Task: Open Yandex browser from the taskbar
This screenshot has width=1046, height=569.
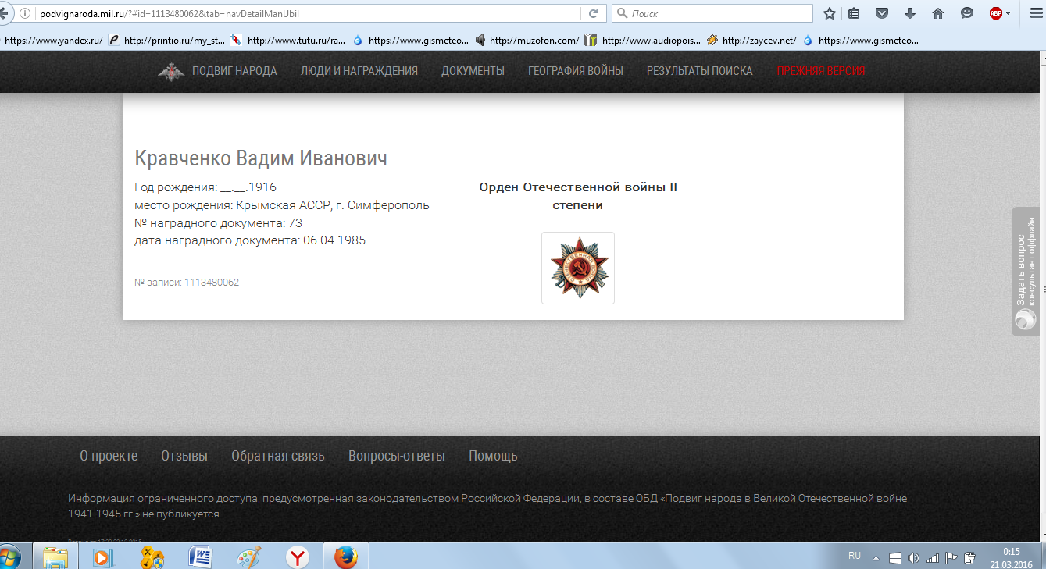Action: point(297,557)
